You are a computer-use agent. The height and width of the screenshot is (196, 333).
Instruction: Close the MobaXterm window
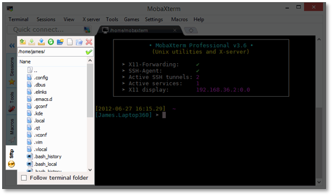[x=314, y=7]
